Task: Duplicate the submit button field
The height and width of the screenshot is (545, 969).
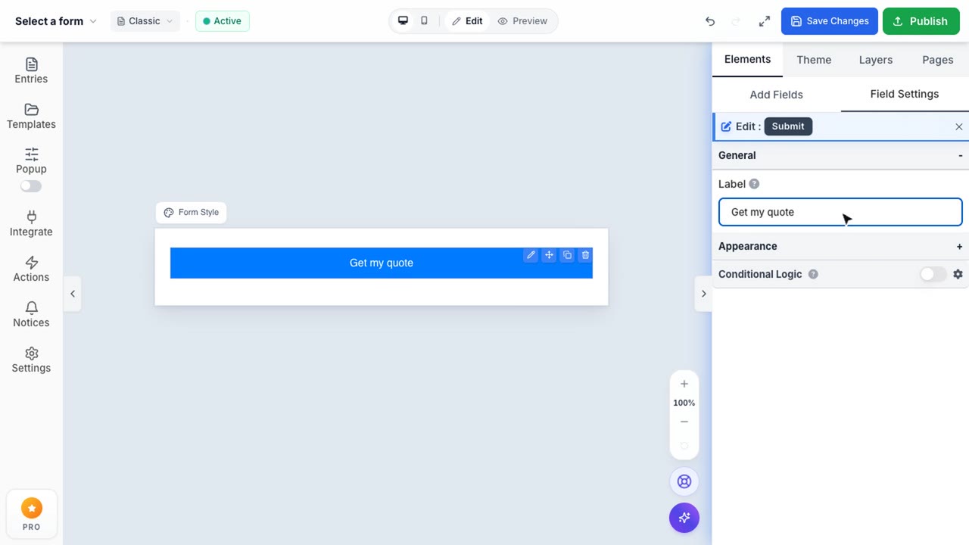Action: point(567,255)
